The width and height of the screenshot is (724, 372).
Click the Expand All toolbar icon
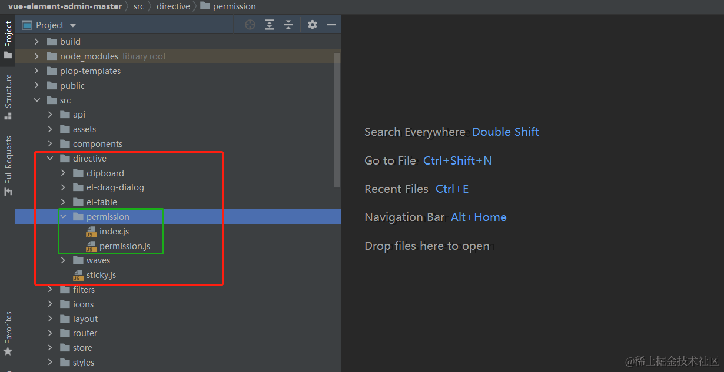coord(270,25)
